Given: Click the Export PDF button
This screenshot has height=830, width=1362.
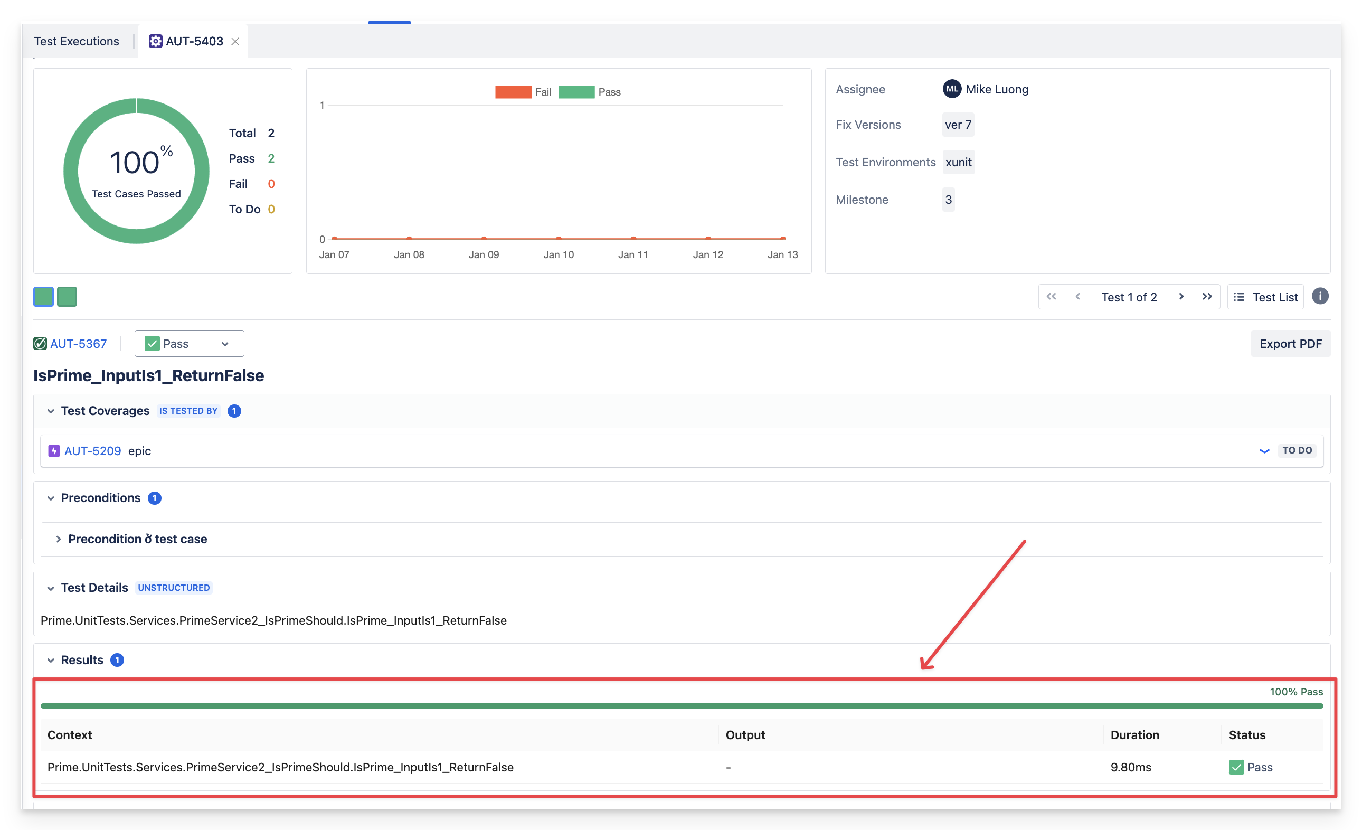Looking at the screenshot, I should coord(1291,343).
